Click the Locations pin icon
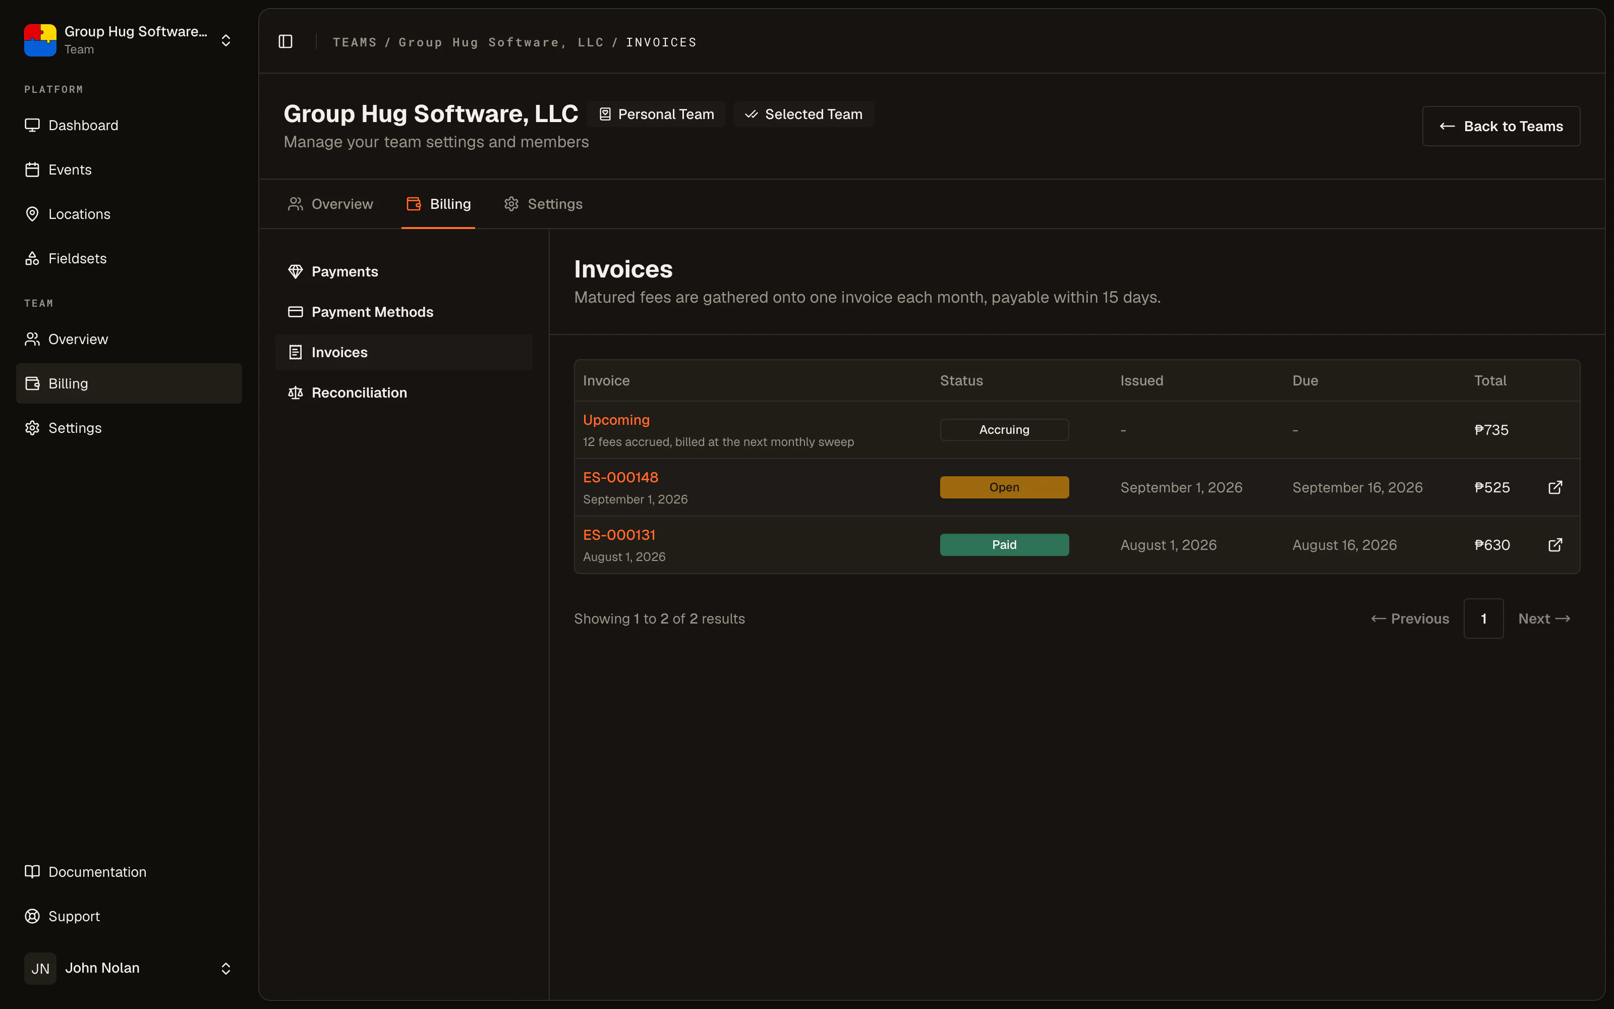The width and height of the screenshot is (1614, 1009). 32,214
